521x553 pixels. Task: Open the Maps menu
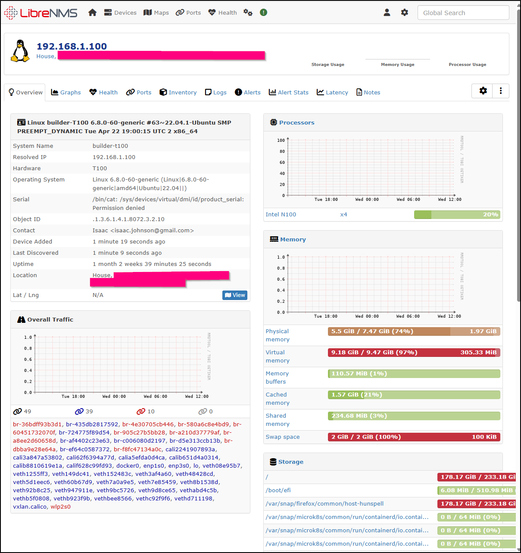click(156, 12)
